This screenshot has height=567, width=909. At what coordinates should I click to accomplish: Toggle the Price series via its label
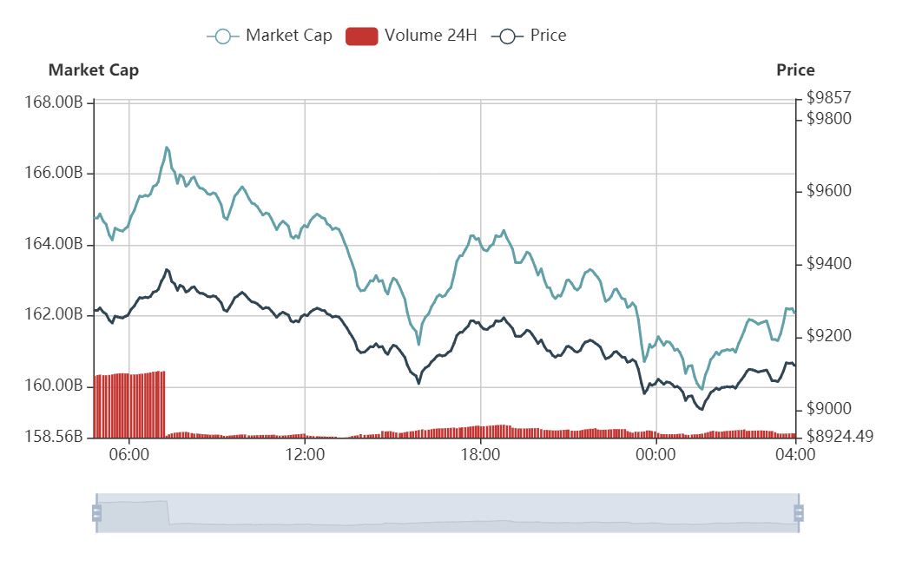[x=548, y=36]
